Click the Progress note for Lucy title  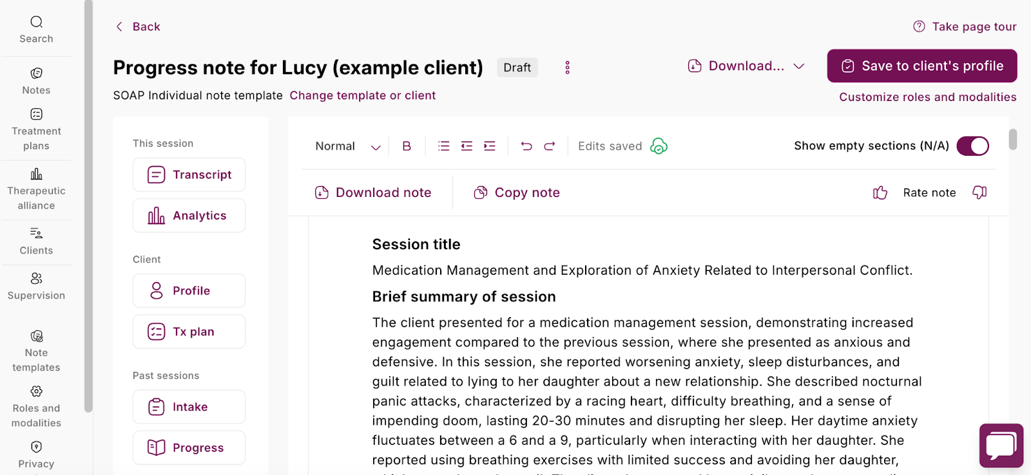[x=298, y=68]
